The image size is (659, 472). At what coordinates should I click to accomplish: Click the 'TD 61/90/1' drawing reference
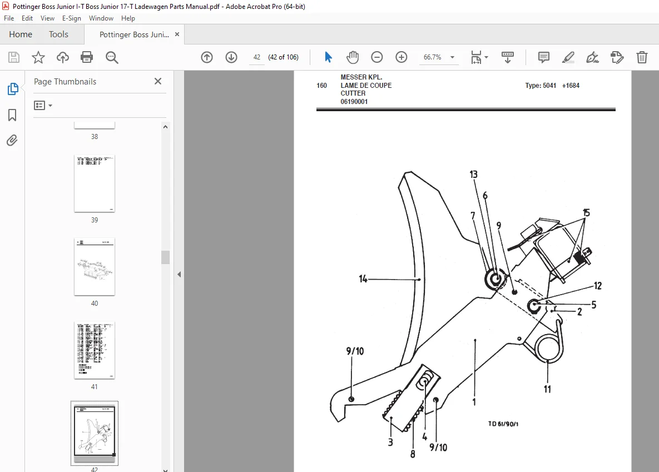503,424
